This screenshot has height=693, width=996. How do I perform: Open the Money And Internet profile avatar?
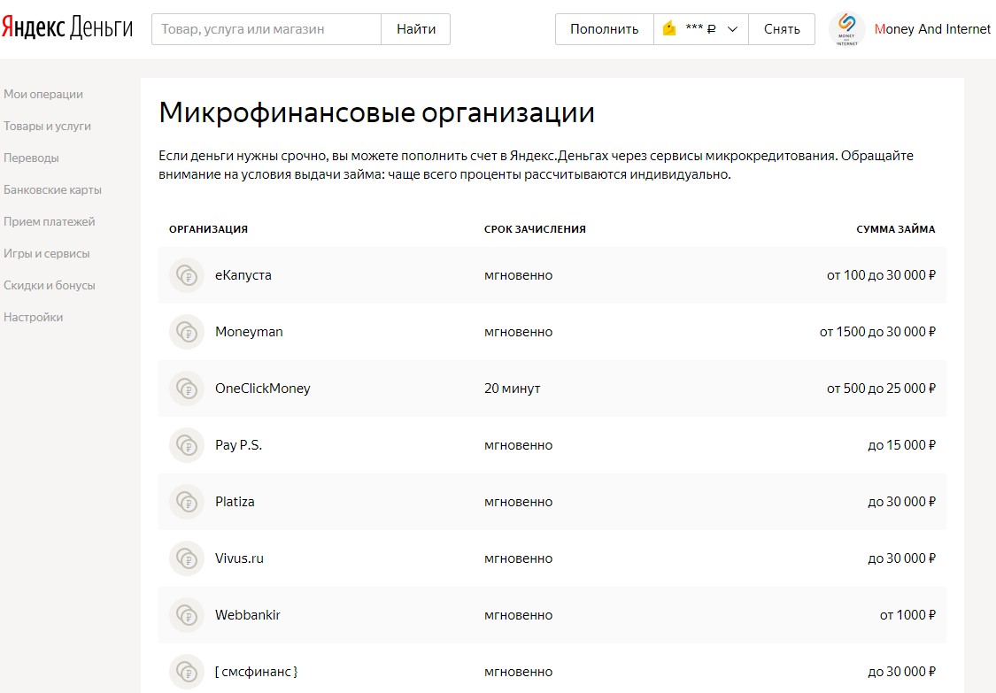coord(846,28)
